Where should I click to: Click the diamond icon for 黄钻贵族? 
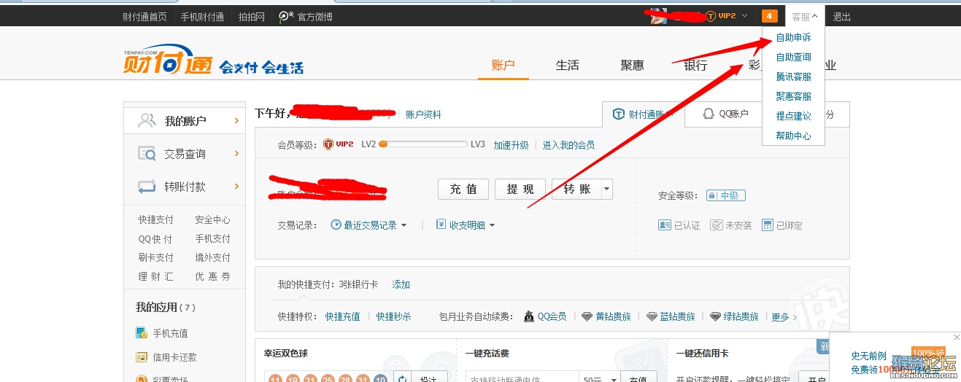(587, 316)
